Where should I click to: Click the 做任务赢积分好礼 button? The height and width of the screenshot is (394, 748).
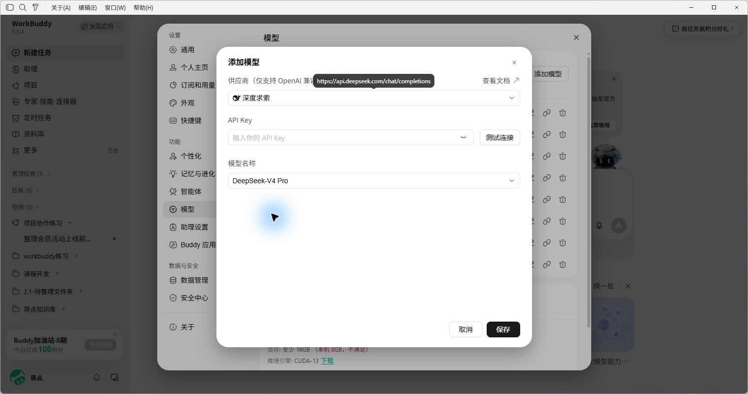(x=702, y=29)
